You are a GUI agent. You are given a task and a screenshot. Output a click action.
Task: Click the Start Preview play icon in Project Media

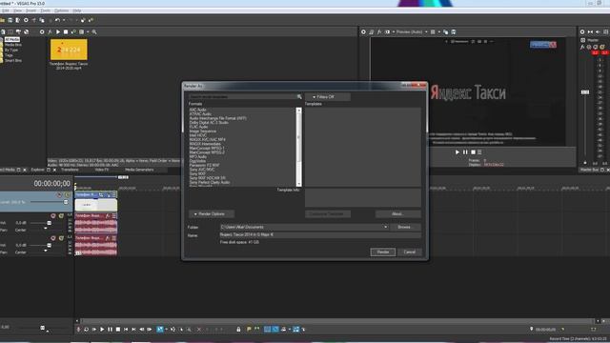tap(58, 31)
